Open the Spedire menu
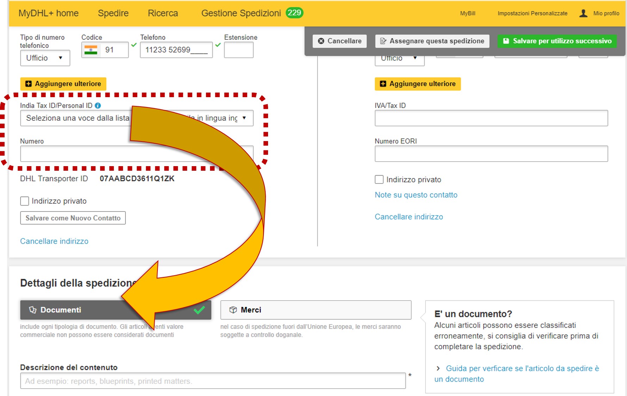Viewport: 627px width, 396px height. coord(113,13)
